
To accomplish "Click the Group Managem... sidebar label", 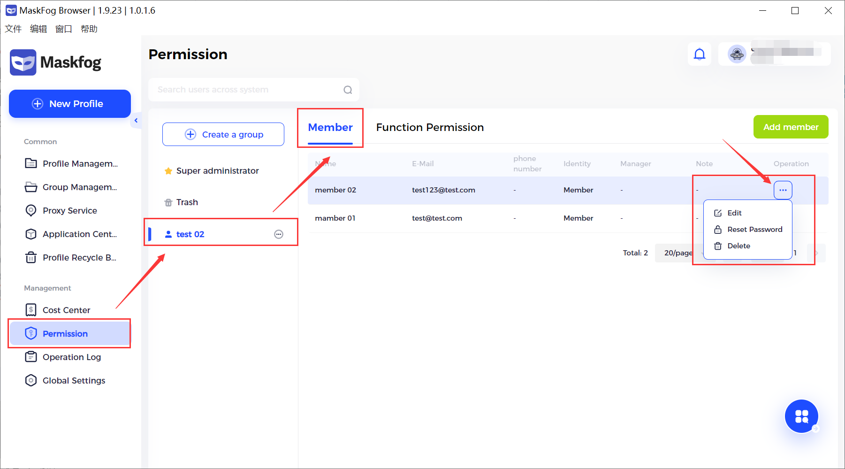I will tap(80, 187).
